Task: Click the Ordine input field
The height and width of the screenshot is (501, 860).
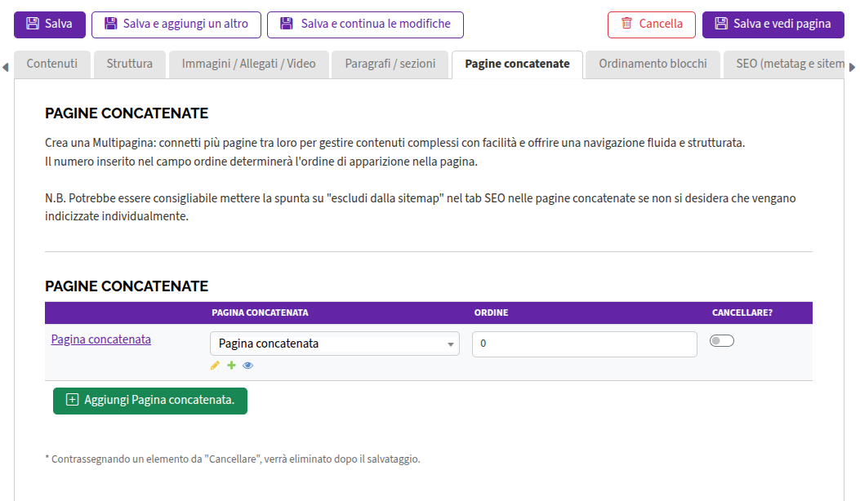Action: tap(585, 344)
